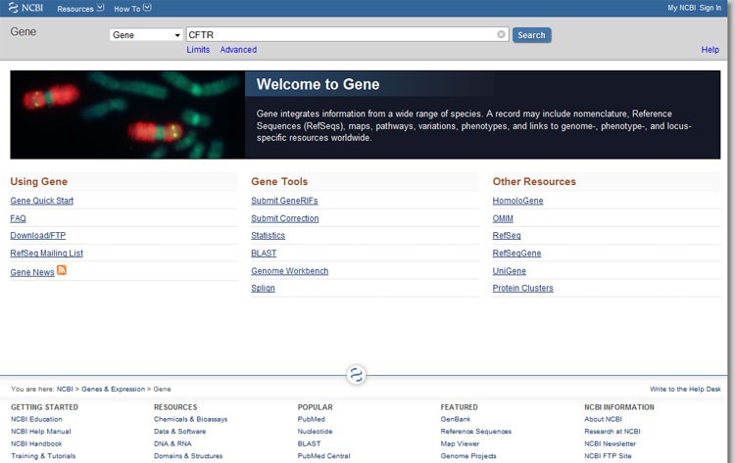
Task: Open the RefSeq link
Action: pyautogui.click(x=507, y=236)
